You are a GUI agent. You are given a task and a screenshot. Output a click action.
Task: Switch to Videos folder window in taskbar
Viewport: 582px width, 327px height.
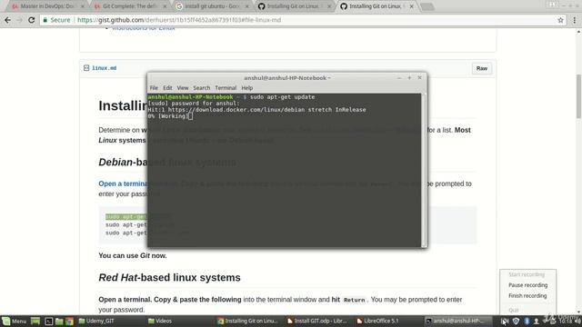pos(179,321)
